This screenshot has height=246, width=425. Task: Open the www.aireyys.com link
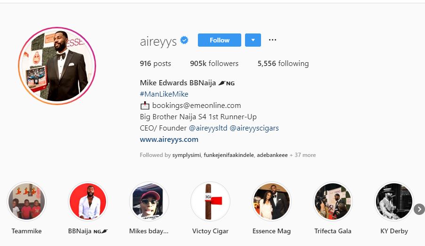[169, 139]
